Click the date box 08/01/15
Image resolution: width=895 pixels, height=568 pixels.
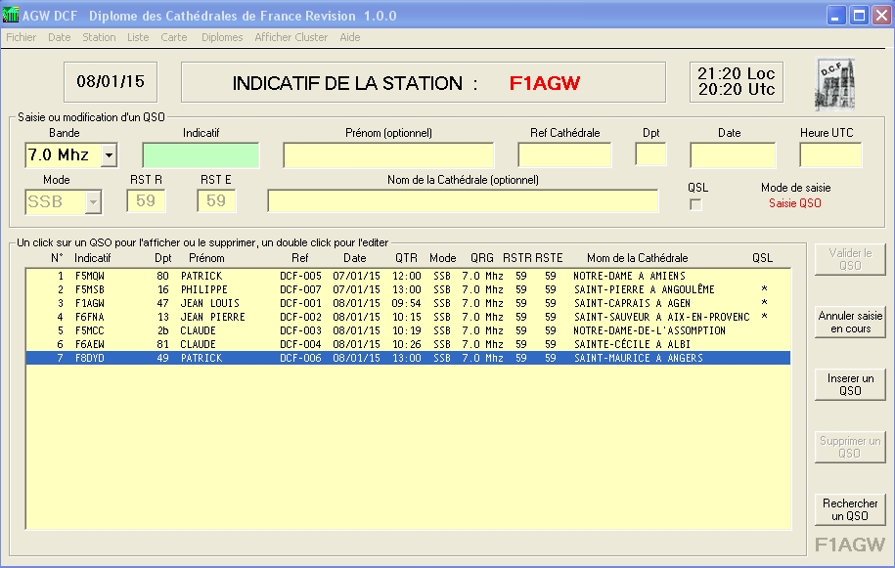[x=111, y=81]
